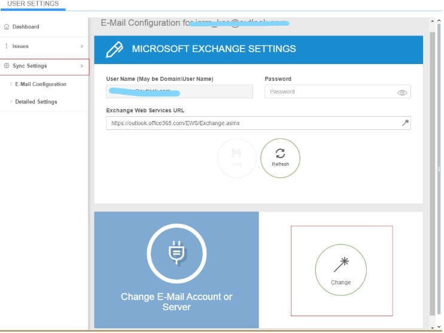This screenshot has height=333, width=444.
Task: Click the chevron beside Detailed Settings
Action: (x=11, y=101)
